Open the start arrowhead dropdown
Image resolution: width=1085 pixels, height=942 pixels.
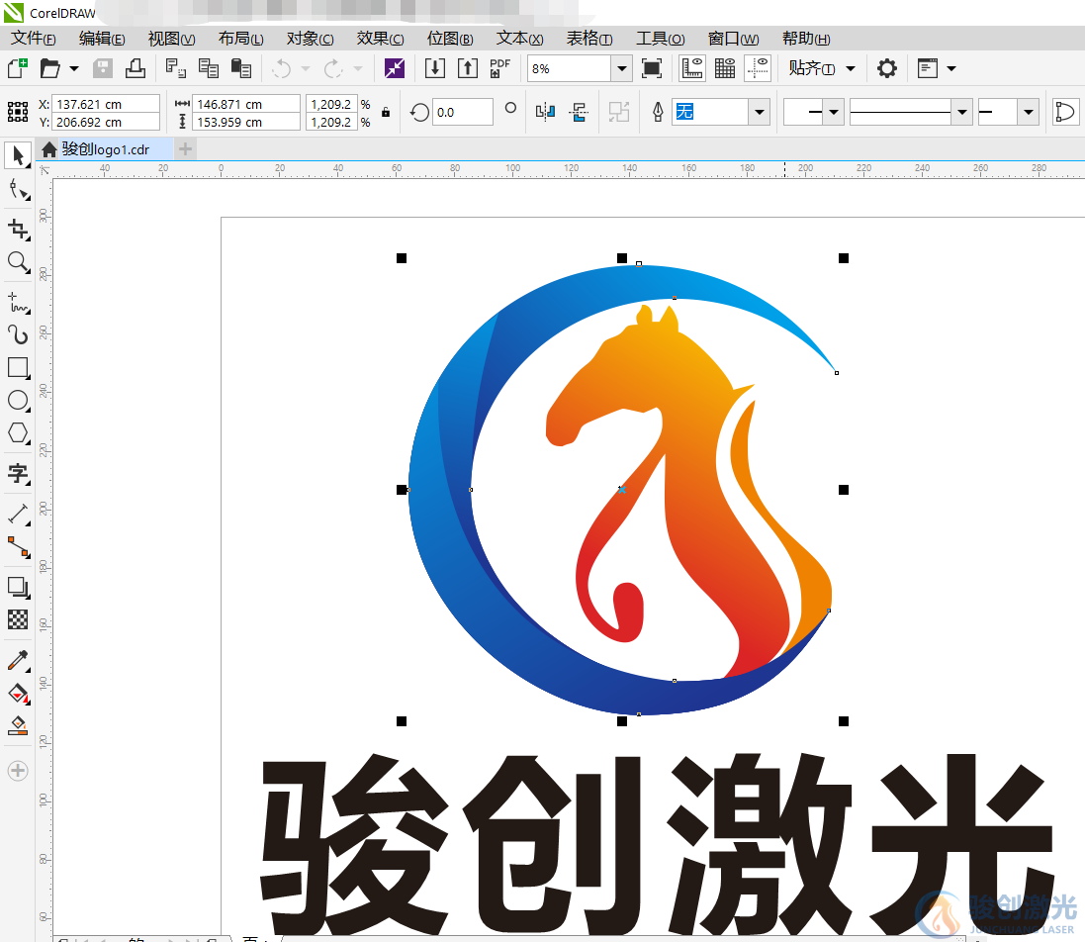click(833, 112)
